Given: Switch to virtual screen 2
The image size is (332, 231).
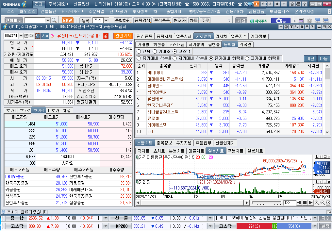Looking at the screenshot, I should 263,4.
